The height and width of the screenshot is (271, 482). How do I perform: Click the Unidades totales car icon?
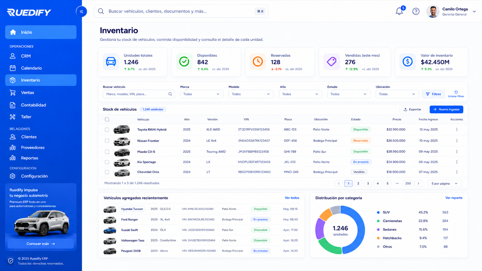111,62
